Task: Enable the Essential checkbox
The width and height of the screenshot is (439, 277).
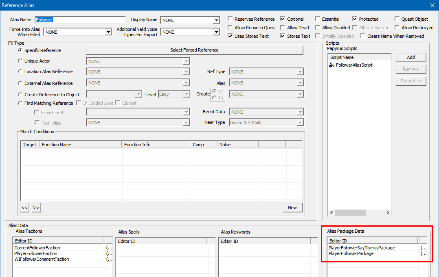Action: (318, 19)
